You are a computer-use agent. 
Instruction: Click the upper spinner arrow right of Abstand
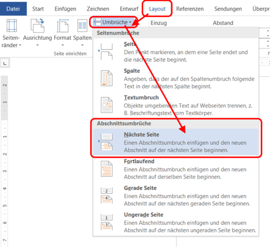point(268,31)
